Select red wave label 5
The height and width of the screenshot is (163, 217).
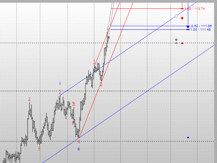click(60, 92)
